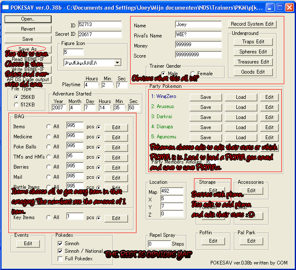Click the Save file button at top left

(x=28, y=39)
